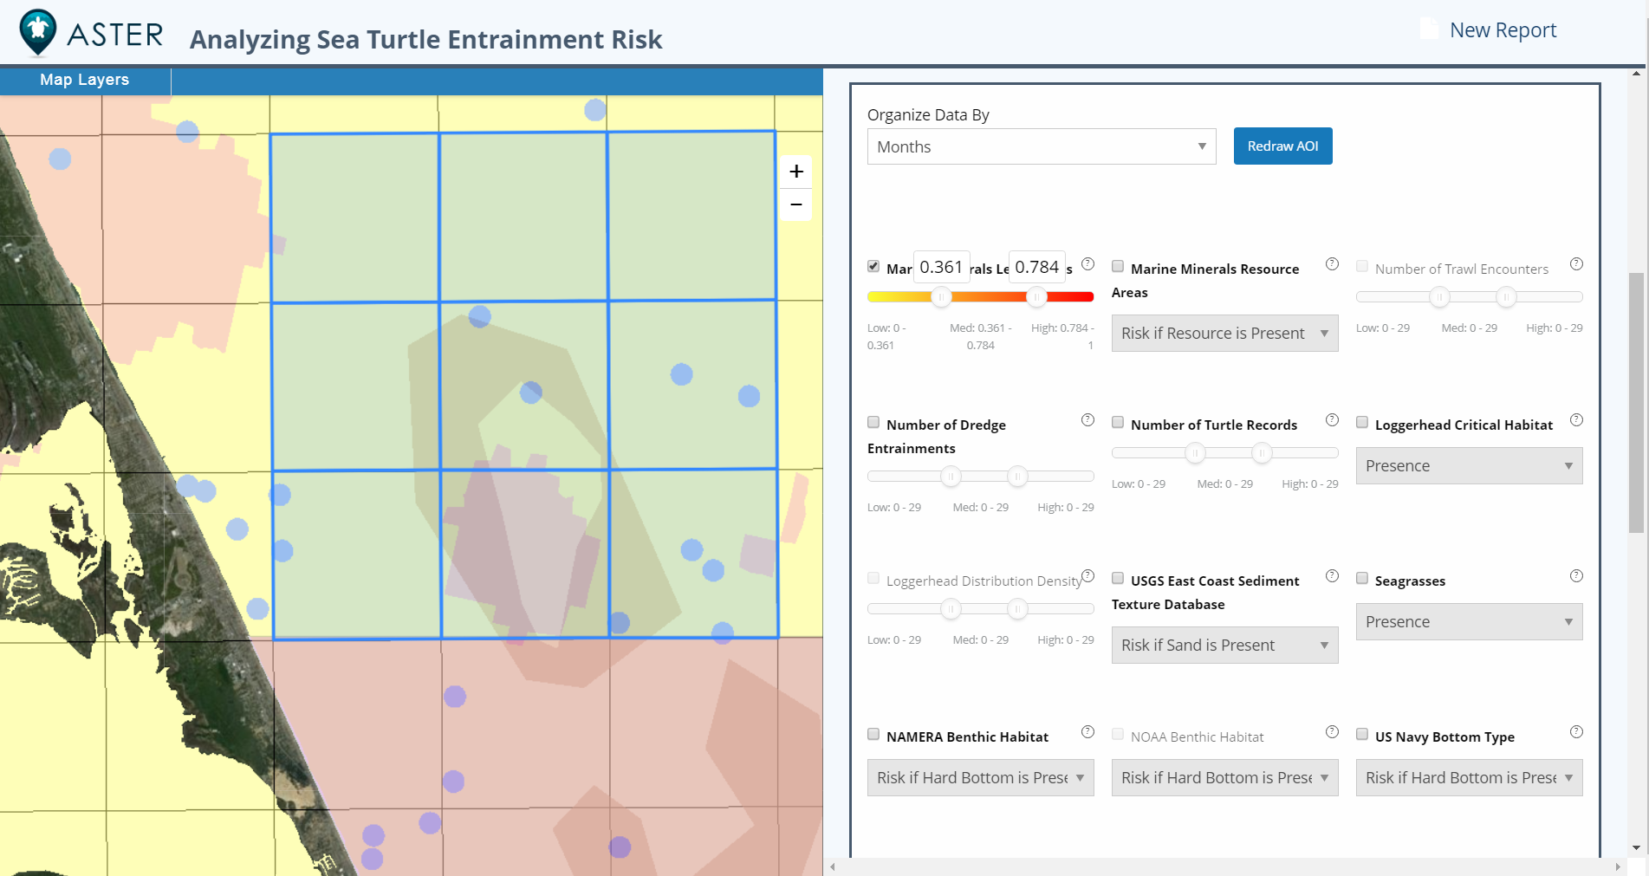Click the horizontal scrollbar left arrow

click(833, 866)
